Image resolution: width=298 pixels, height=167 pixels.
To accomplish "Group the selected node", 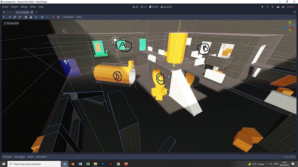I will [x=36, y=17].
